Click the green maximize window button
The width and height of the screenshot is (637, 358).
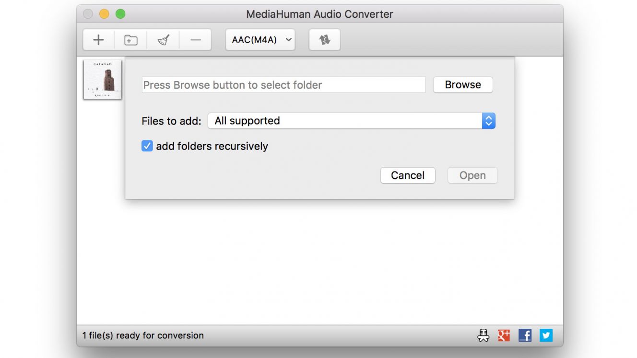click(x=120, y=14)
